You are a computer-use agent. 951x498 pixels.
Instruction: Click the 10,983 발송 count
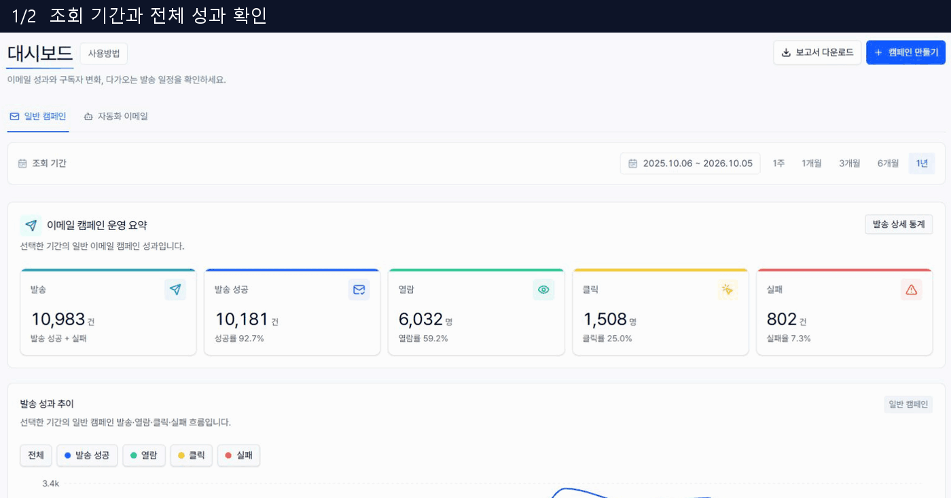(x=58, y=320)
